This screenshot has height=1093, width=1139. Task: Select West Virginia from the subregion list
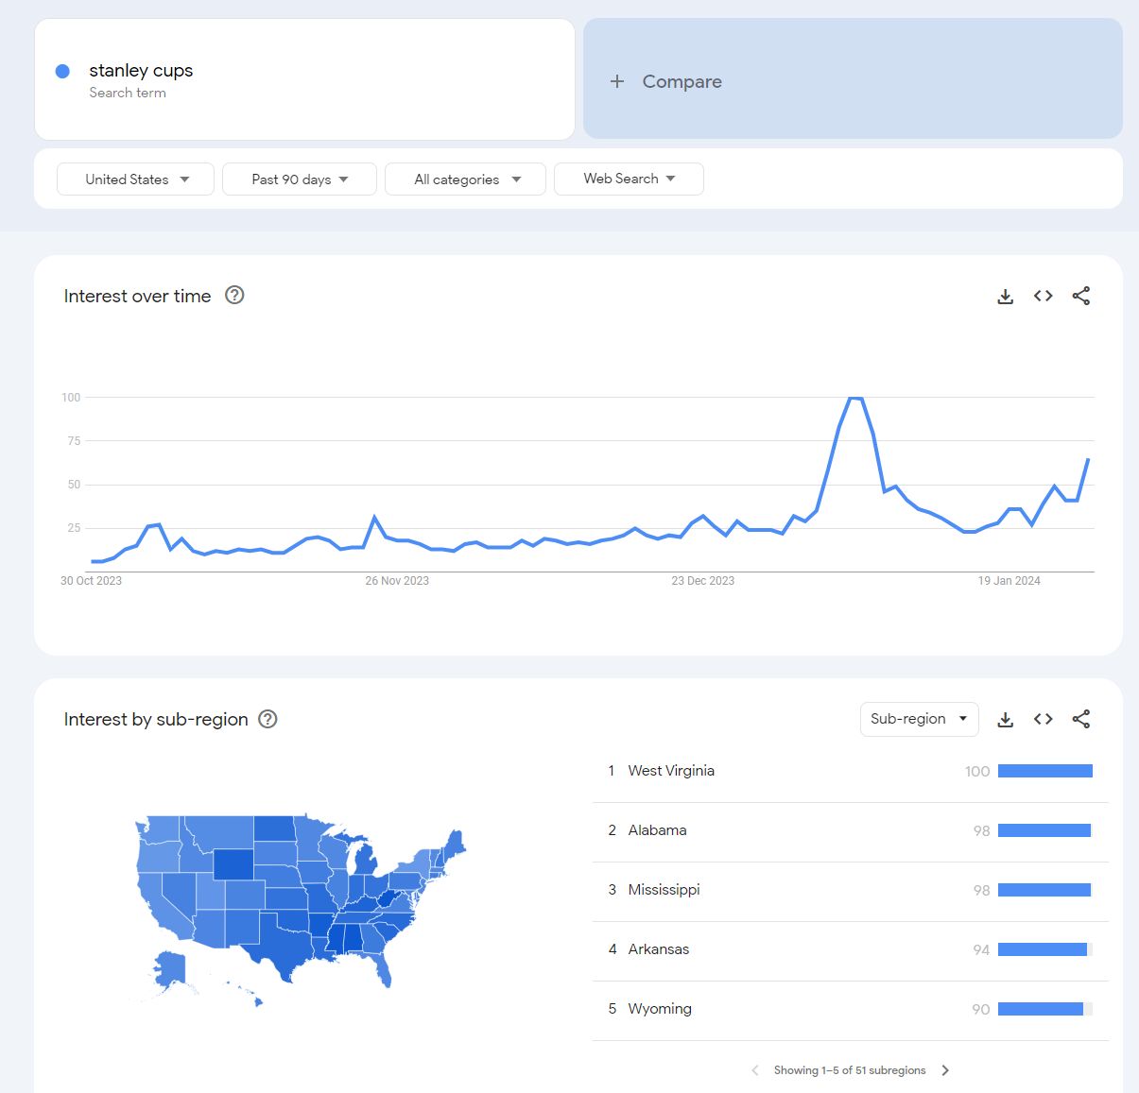click(670, 771)
